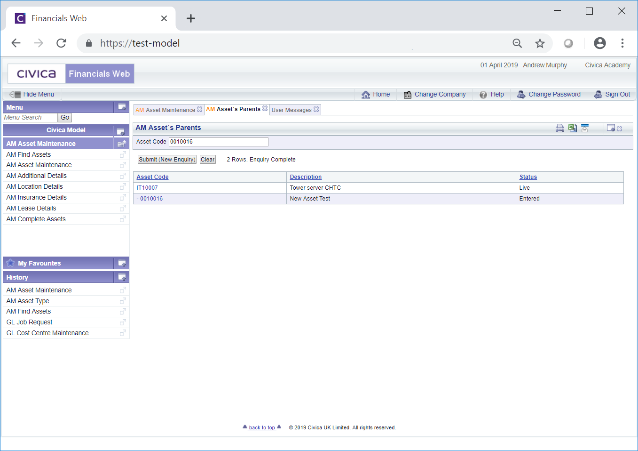Sign Out of Financials Web
Screen dimensions: 638x451
tap(612, 94)
